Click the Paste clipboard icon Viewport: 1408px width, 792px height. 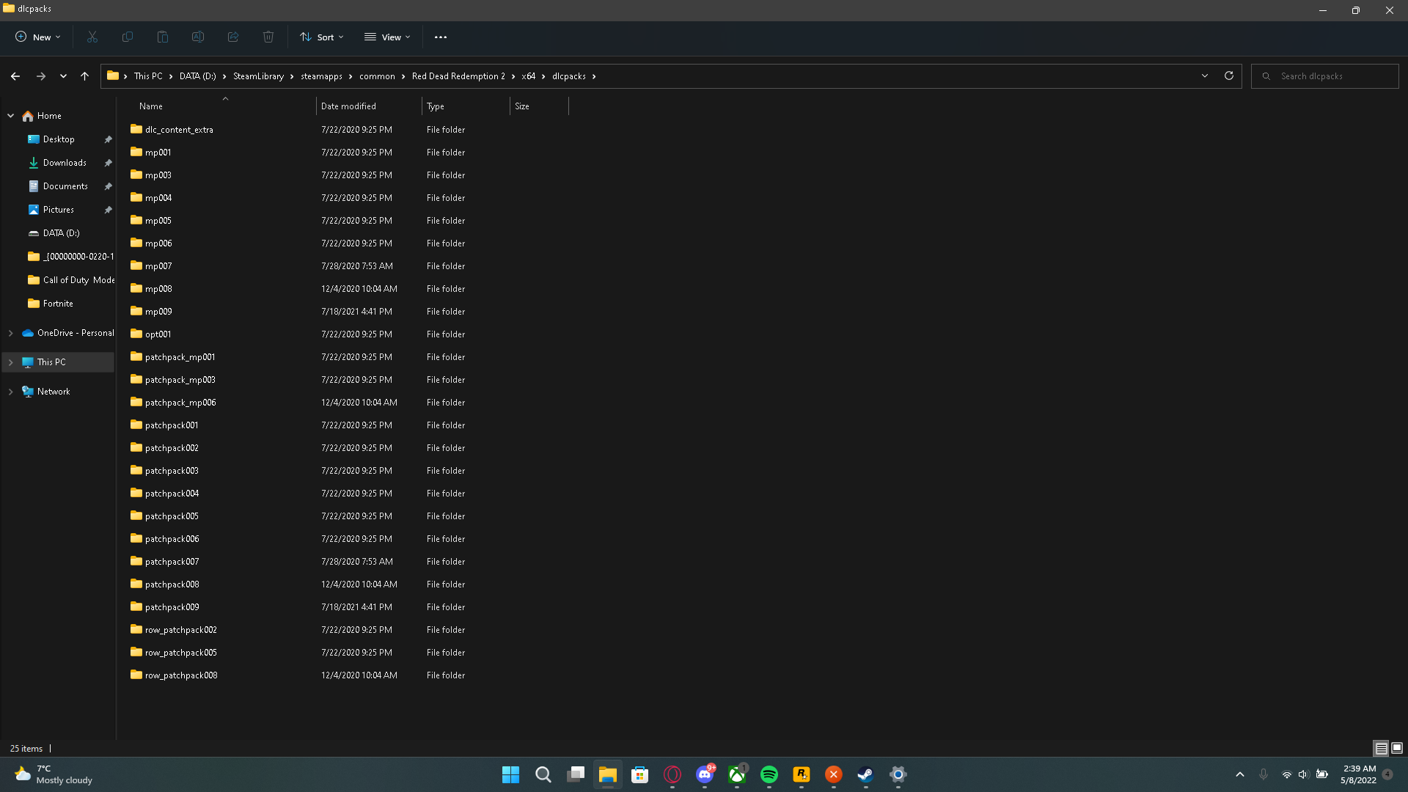163,37
